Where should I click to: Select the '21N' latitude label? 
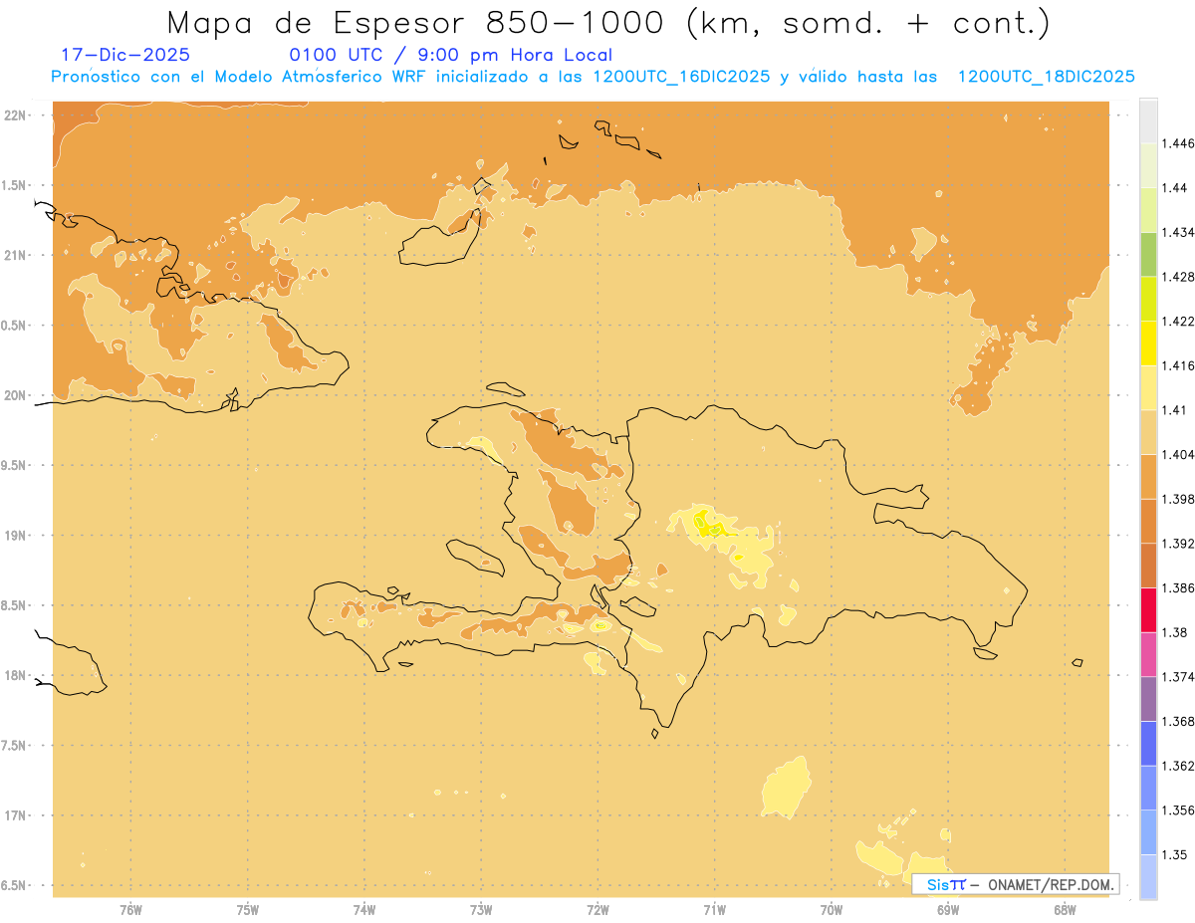[16, 255]
